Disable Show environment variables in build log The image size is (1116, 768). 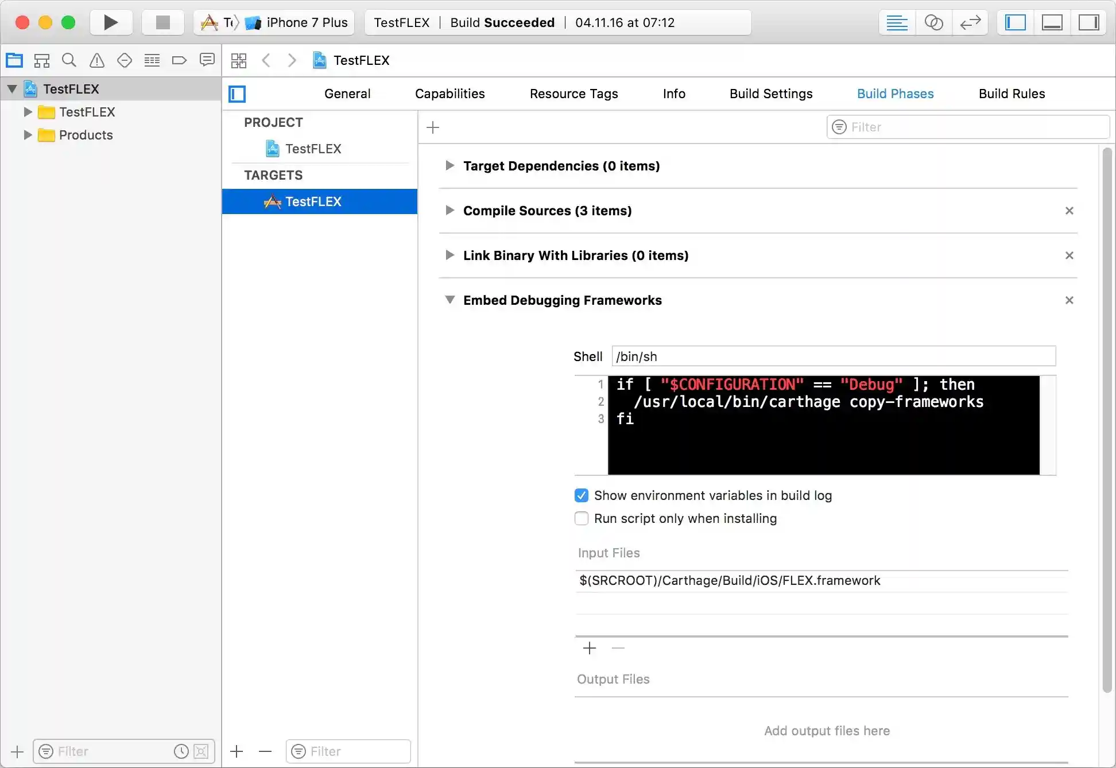point(582,495)
